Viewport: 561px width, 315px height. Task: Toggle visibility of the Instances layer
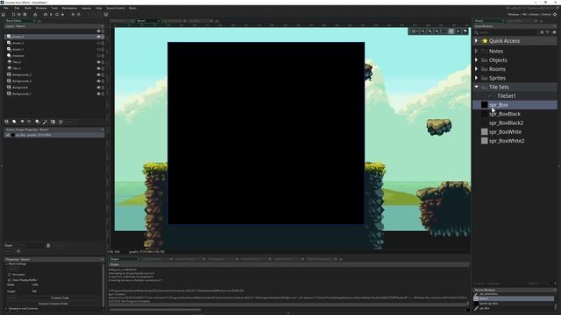[98, 55]
